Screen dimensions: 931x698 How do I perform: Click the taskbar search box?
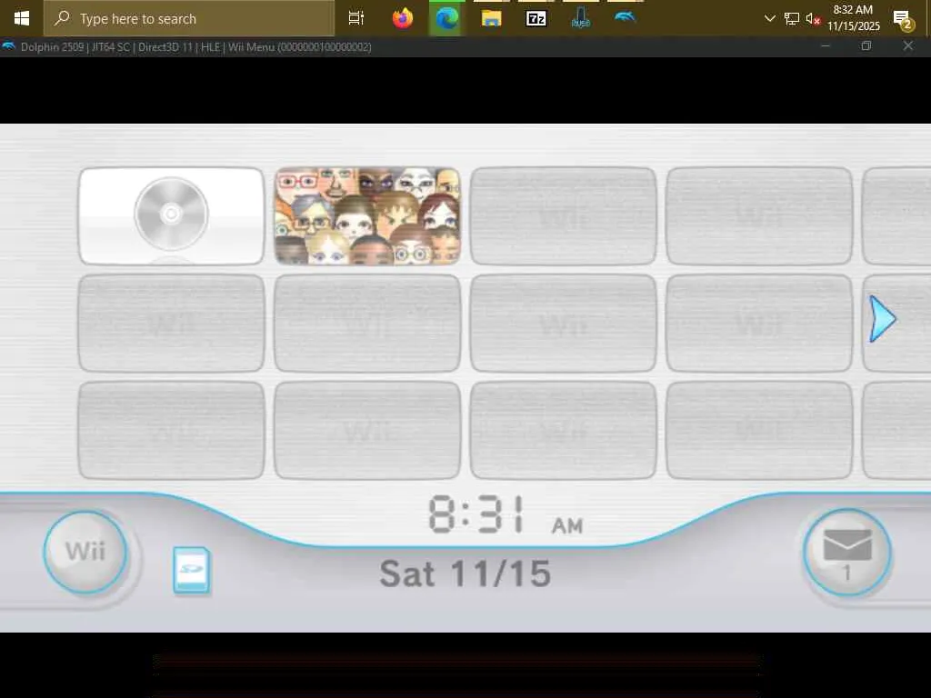pos(189,18)
